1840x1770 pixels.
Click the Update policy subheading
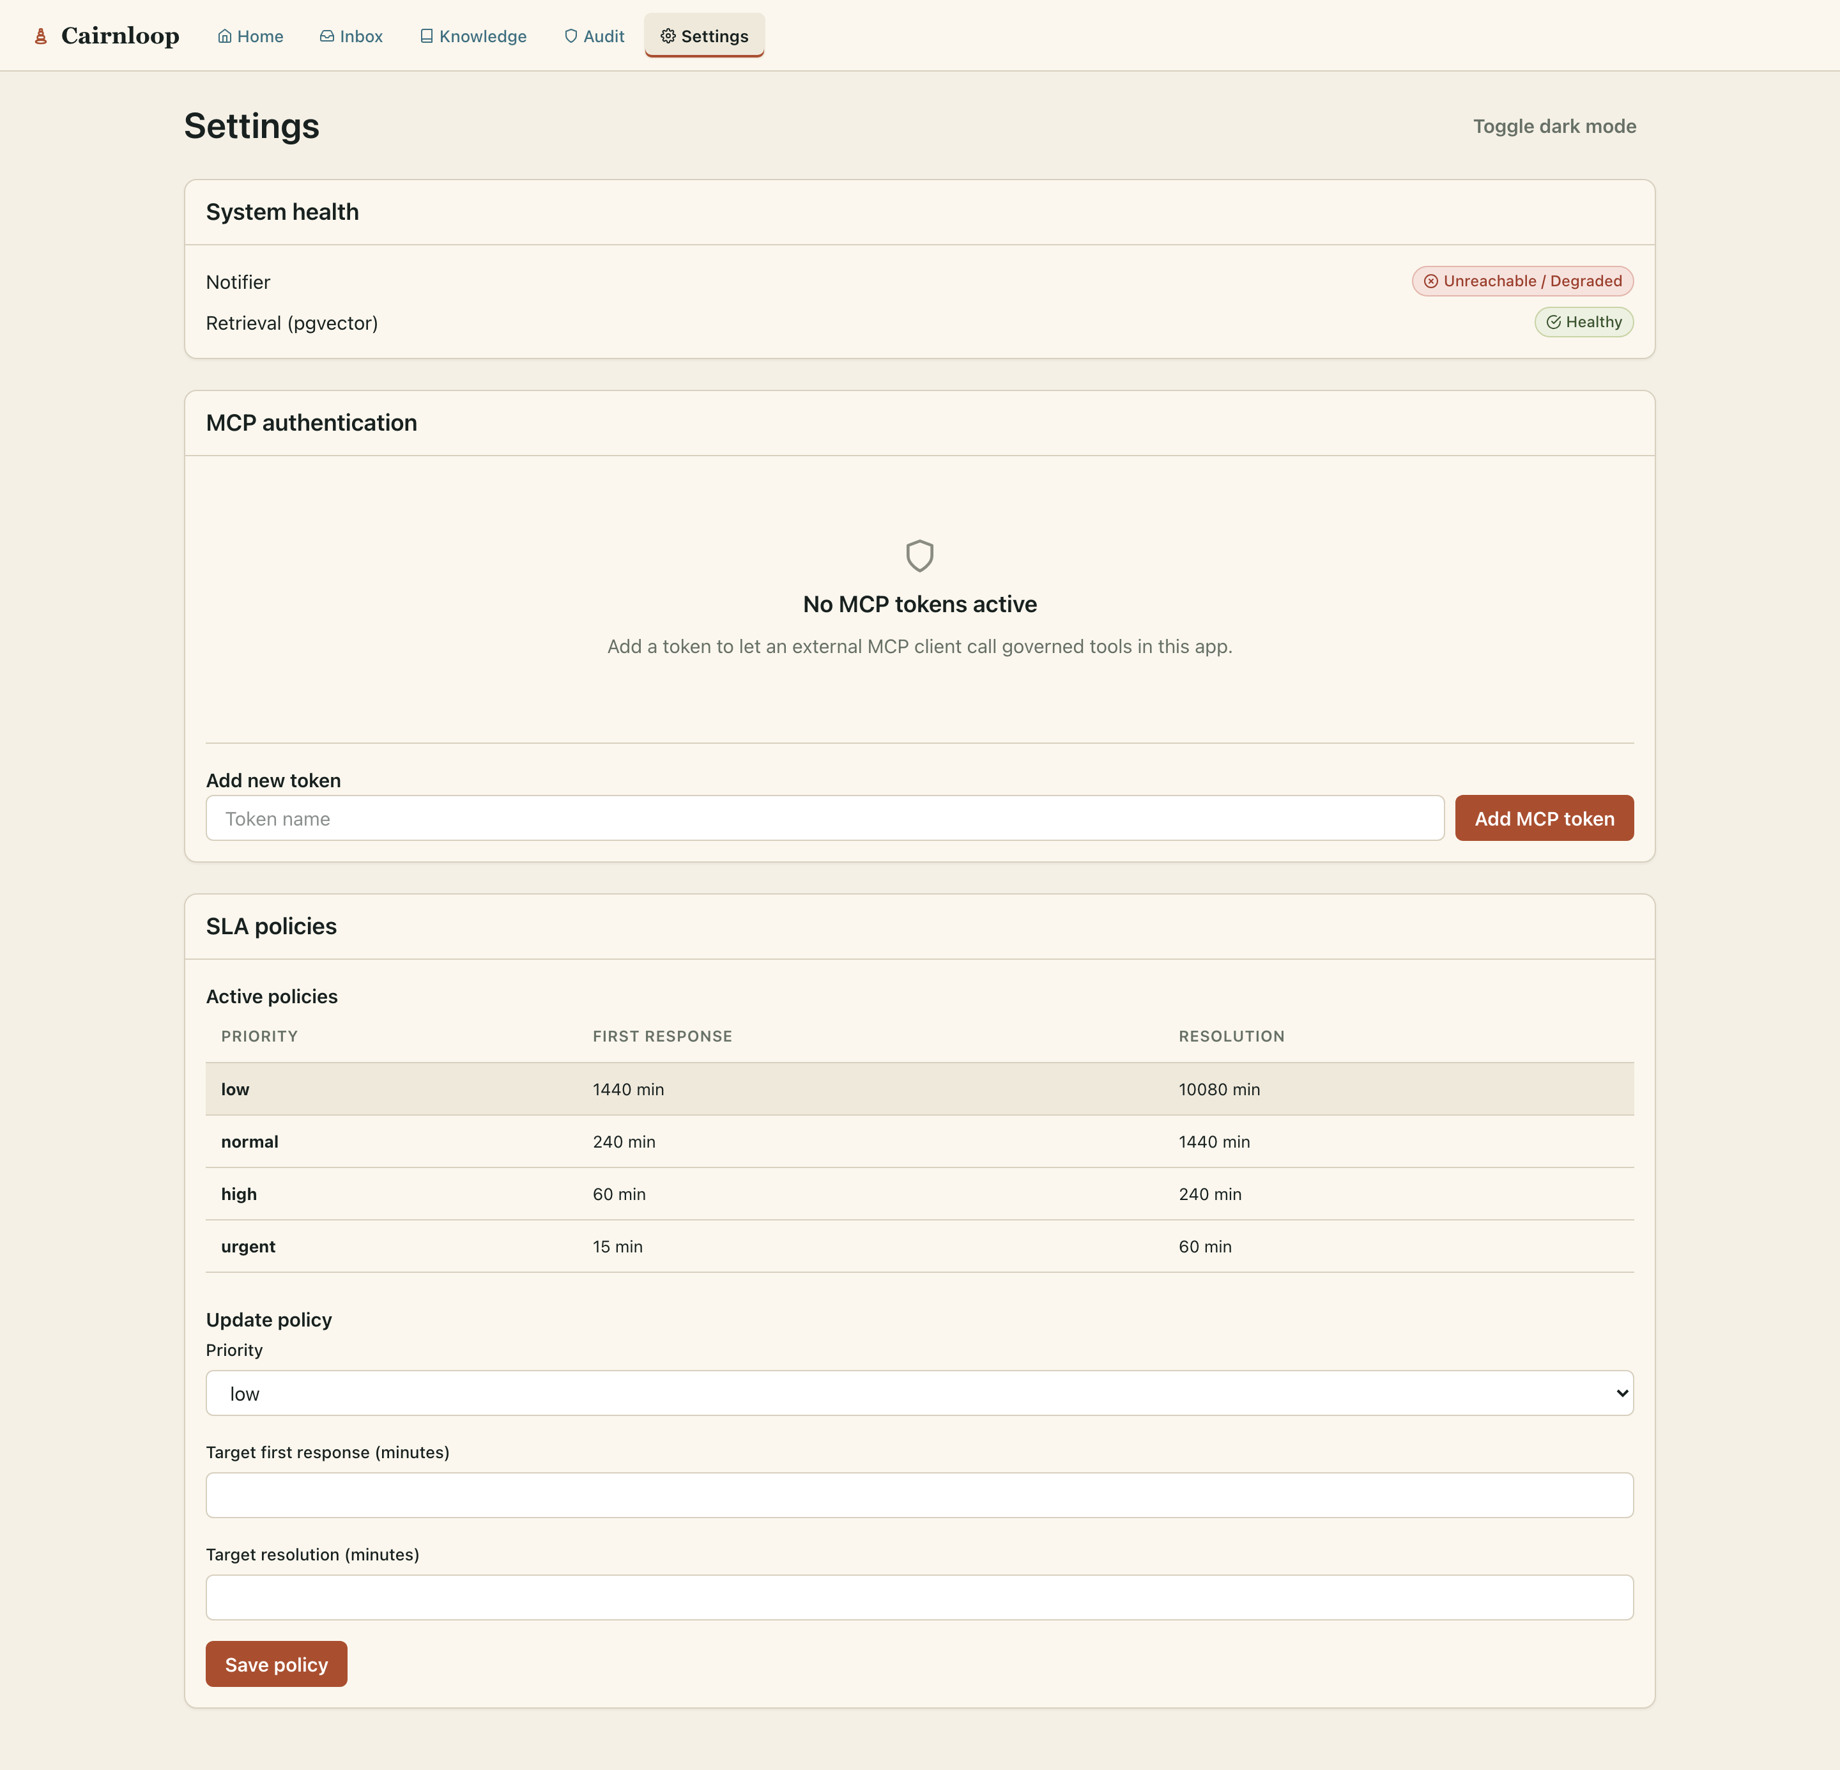pos(268,1320)
